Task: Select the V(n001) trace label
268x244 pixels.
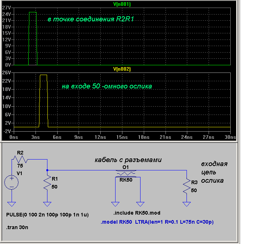Action: (x=122, y=4)
